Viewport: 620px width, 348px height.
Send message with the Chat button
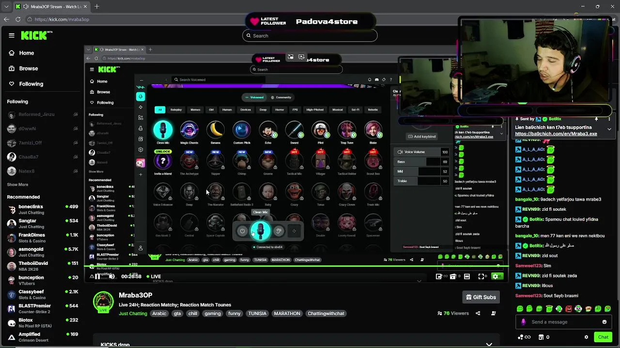[x=603, y=337]
